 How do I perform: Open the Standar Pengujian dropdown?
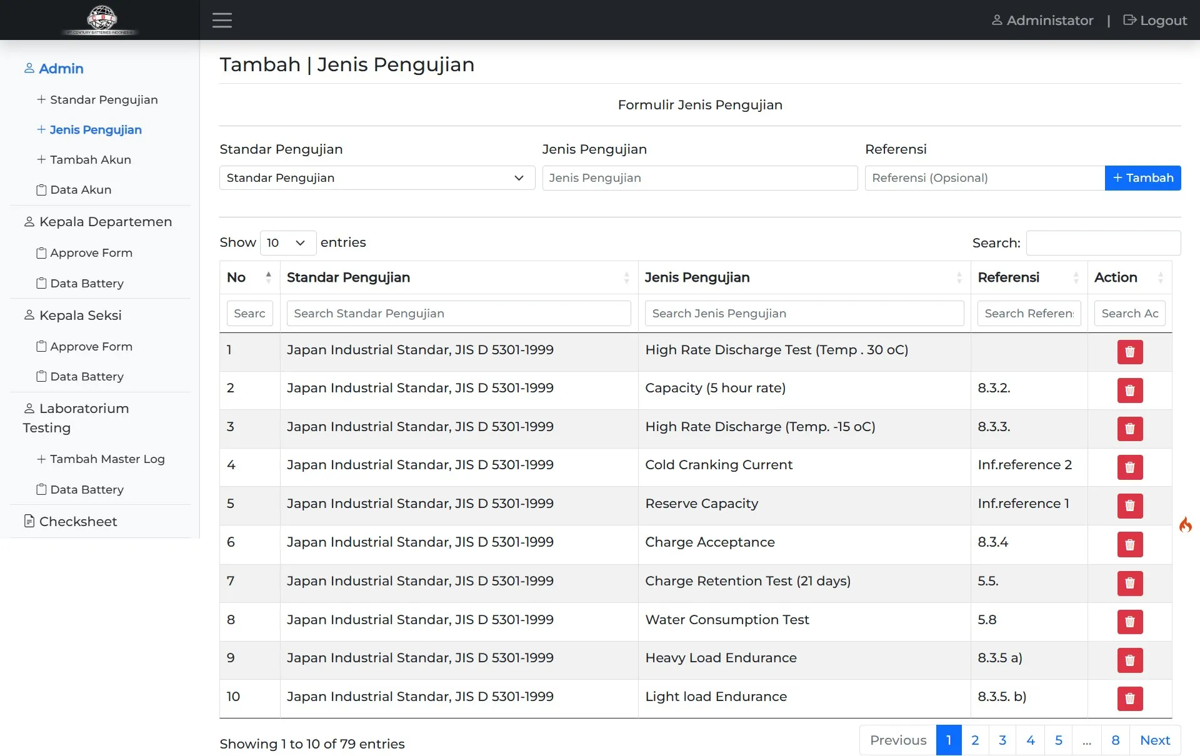pyautogui.click(x=377, y=178)
